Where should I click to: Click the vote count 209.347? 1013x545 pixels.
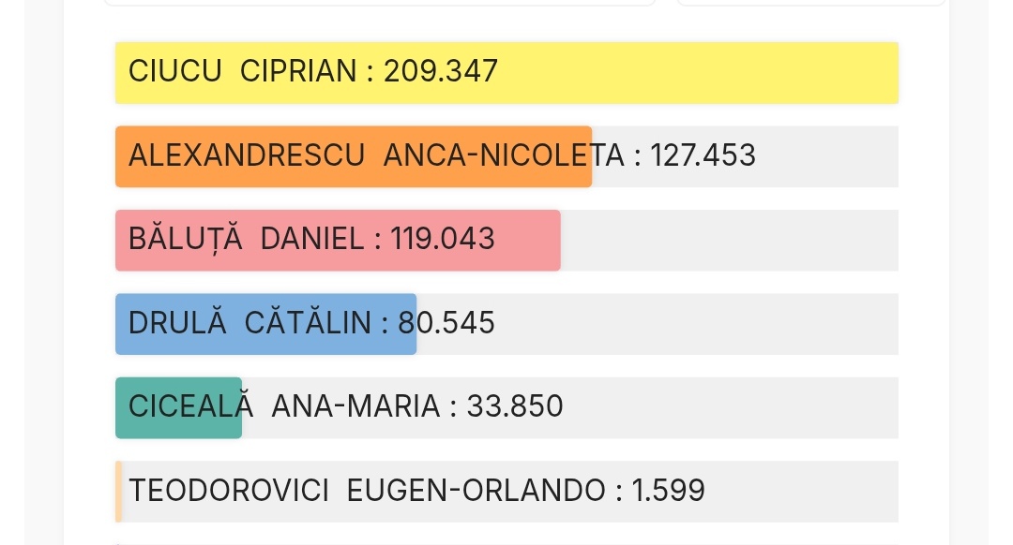[x=440, y=71]
